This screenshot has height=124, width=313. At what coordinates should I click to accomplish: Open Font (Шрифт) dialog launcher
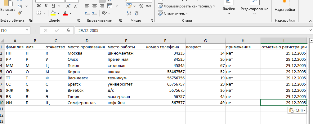pyautogui.click(x=79, y=20)
